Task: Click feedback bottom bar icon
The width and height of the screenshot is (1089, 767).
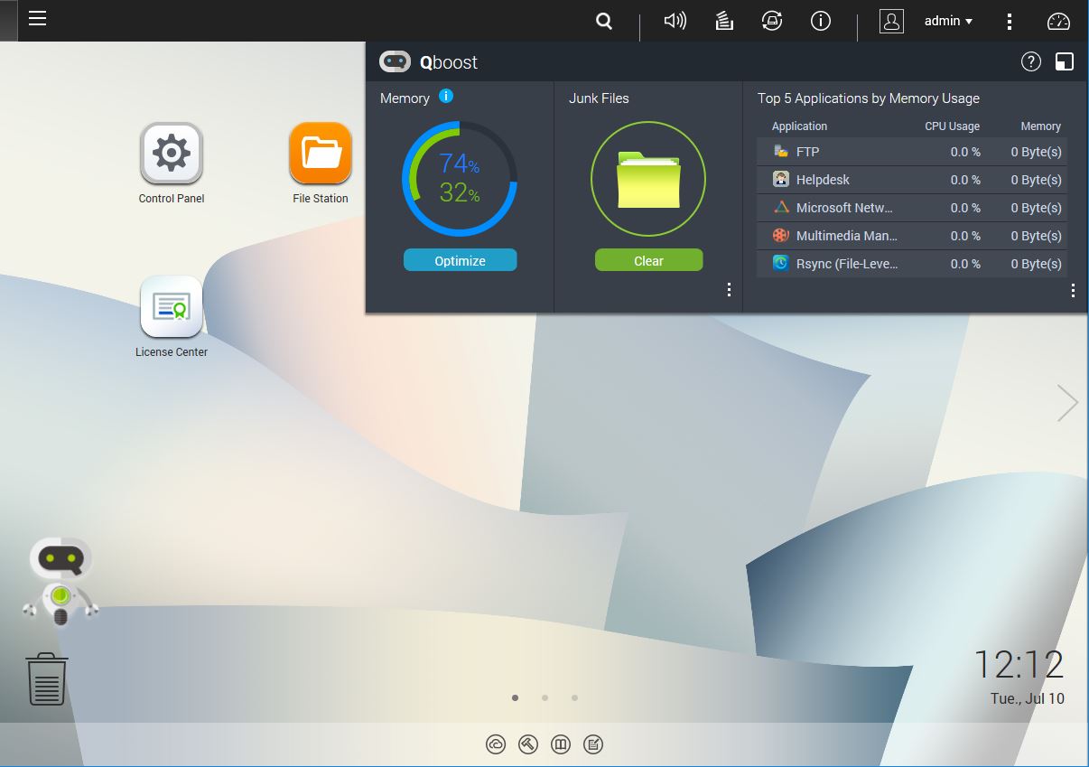Action: pos(593,744)
